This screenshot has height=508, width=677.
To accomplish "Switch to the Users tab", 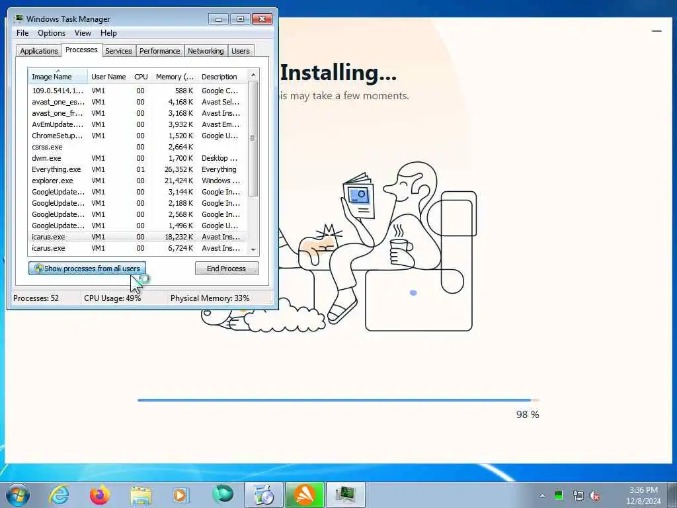I will (x=241, y=51).
